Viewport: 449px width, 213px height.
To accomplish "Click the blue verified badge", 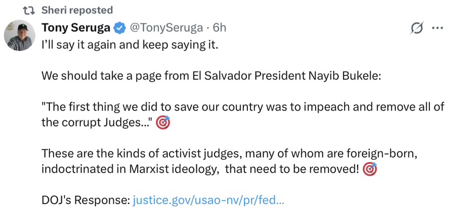I will 119,27.
